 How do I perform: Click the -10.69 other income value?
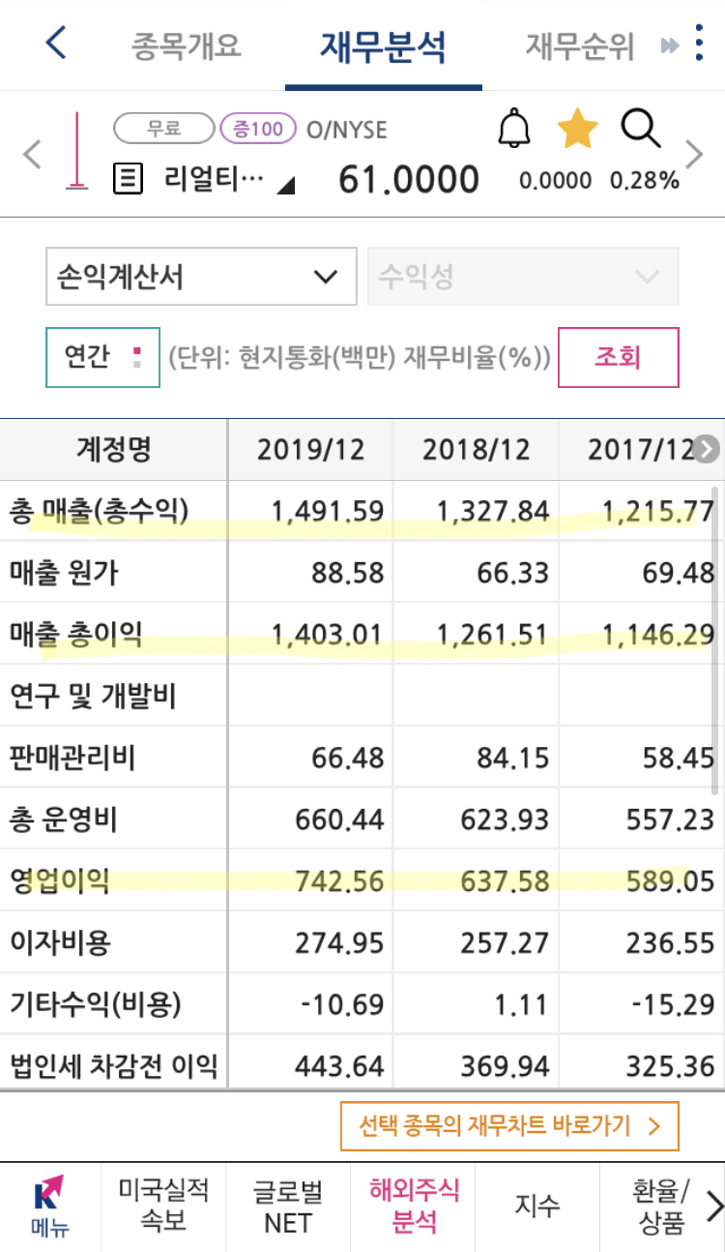point(342,1004)
